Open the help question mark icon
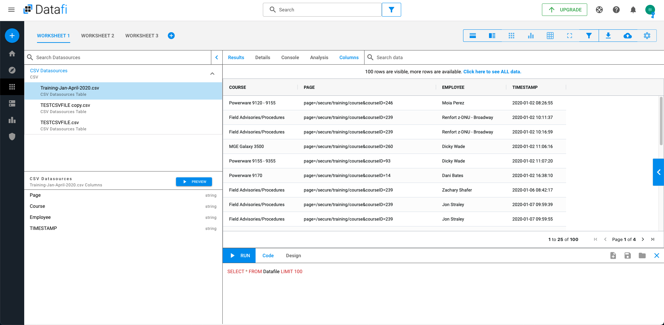The width and height of the screenshot is (664, 325). pyautogui.click(x=616, y=10)
